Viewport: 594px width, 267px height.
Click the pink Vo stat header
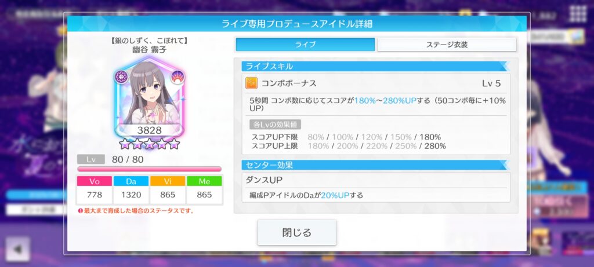point(95,181)
